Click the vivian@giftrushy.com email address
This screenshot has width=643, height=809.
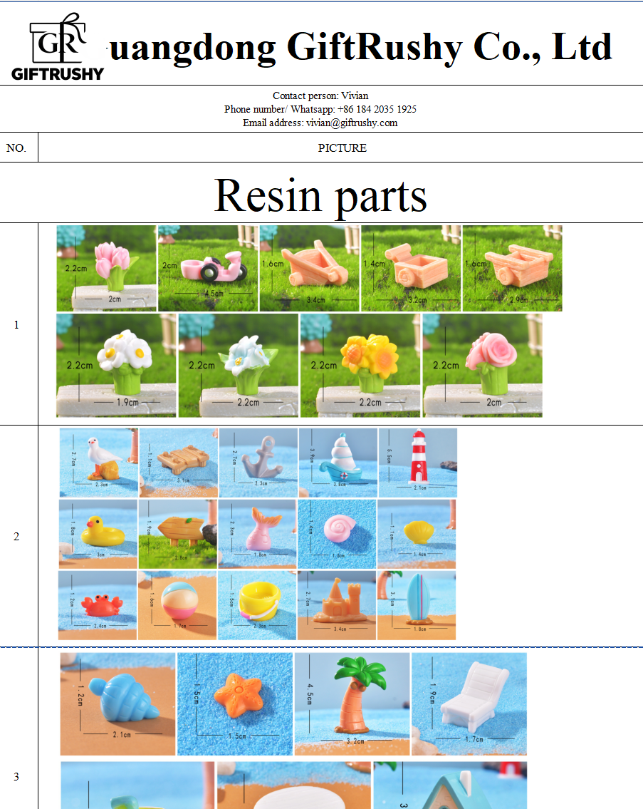(x=351, y=123)
